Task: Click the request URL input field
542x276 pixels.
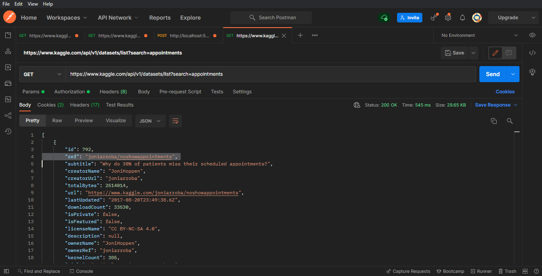Action: click(x=271, y=74)
